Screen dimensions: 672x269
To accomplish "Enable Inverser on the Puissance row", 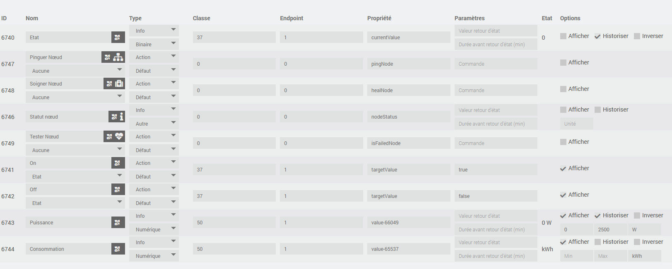I will tap(637, 216).
